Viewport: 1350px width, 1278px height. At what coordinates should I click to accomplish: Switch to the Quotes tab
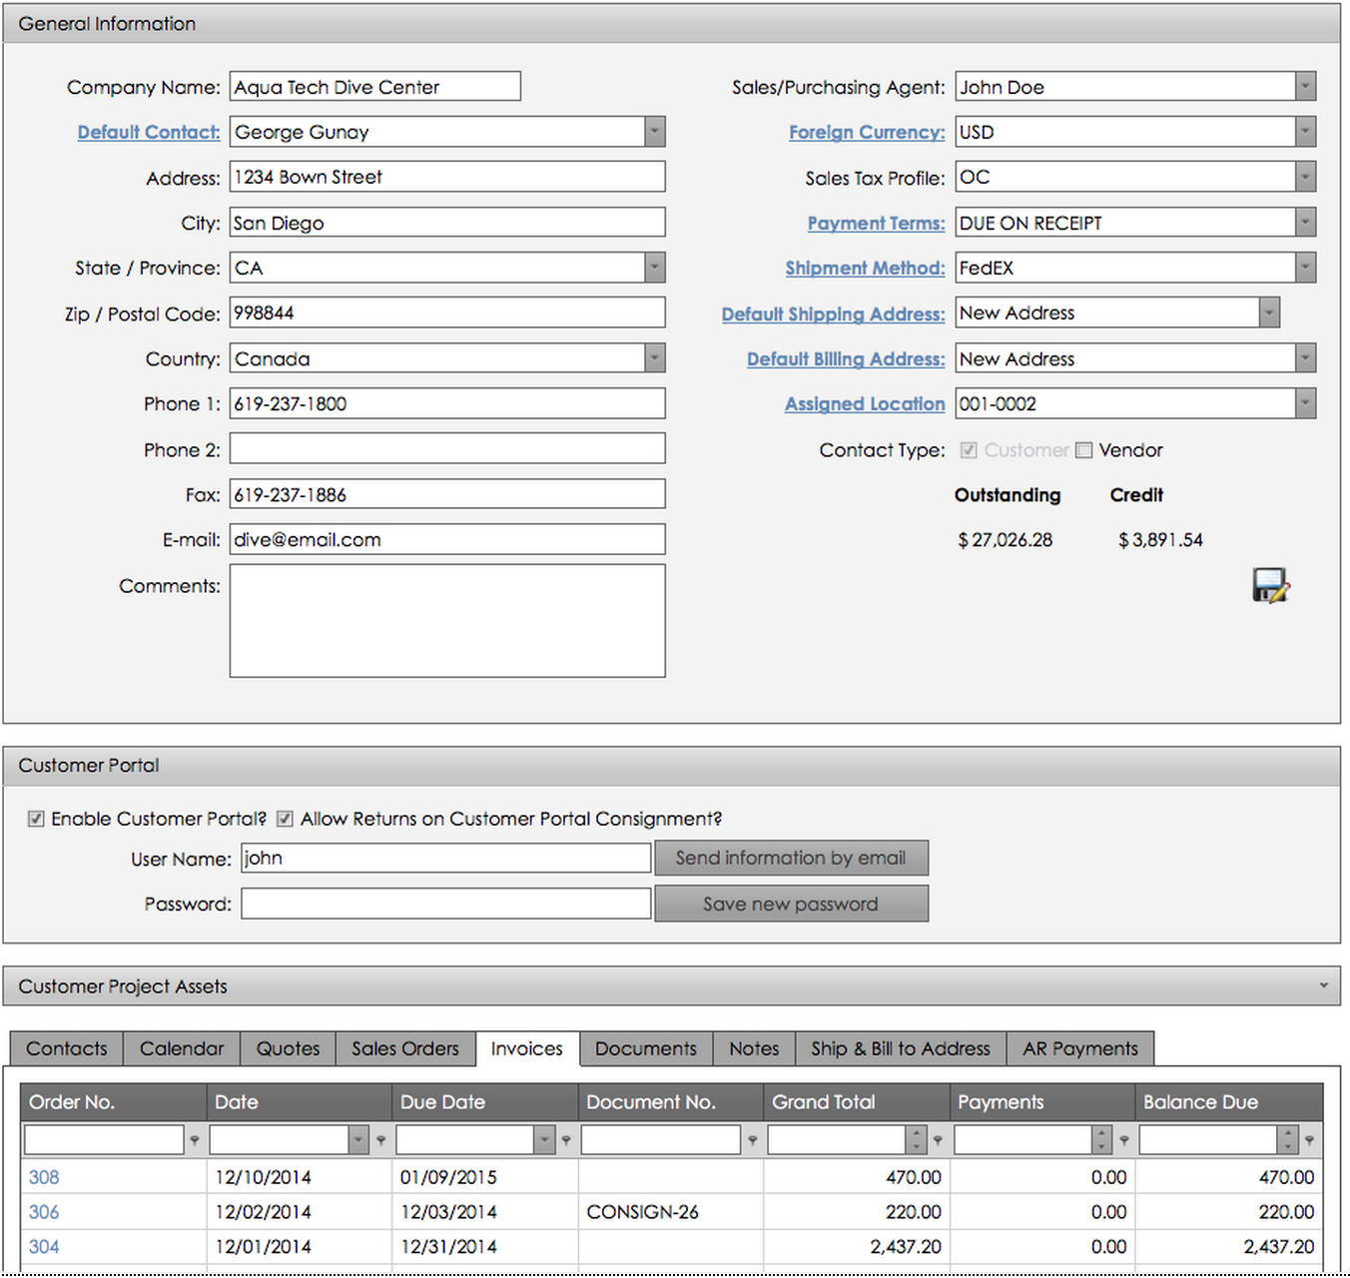pos(288,1048)
